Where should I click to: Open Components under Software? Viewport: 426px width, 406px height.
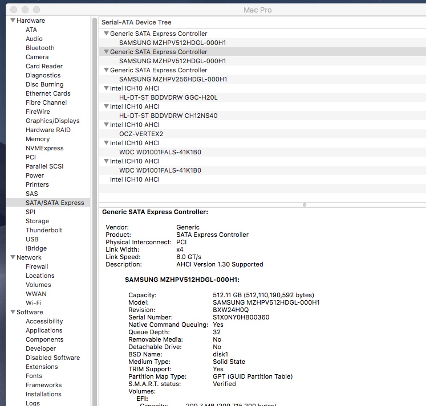[x=44, y=339]
